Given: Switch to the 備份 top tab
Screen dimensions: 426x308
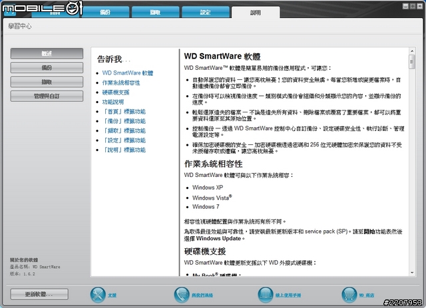Looking at the screenshot, I should tap(105, 12).
